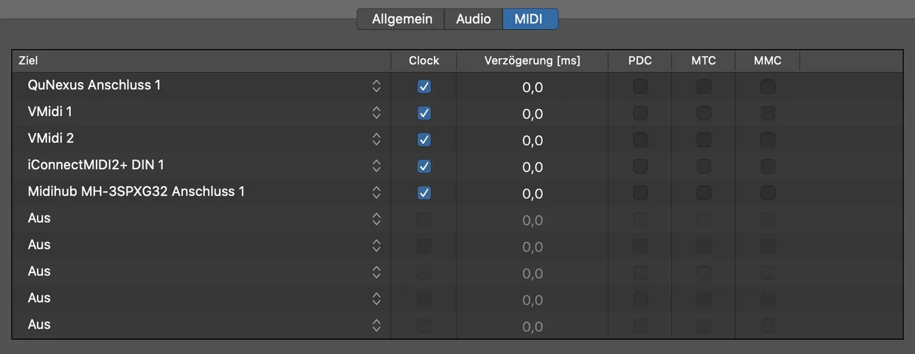The height and width of the screenshot is (354, 915).
Task: Toggle Clock checkbox for VMidi 2
Action: click(x=424, y=139)
